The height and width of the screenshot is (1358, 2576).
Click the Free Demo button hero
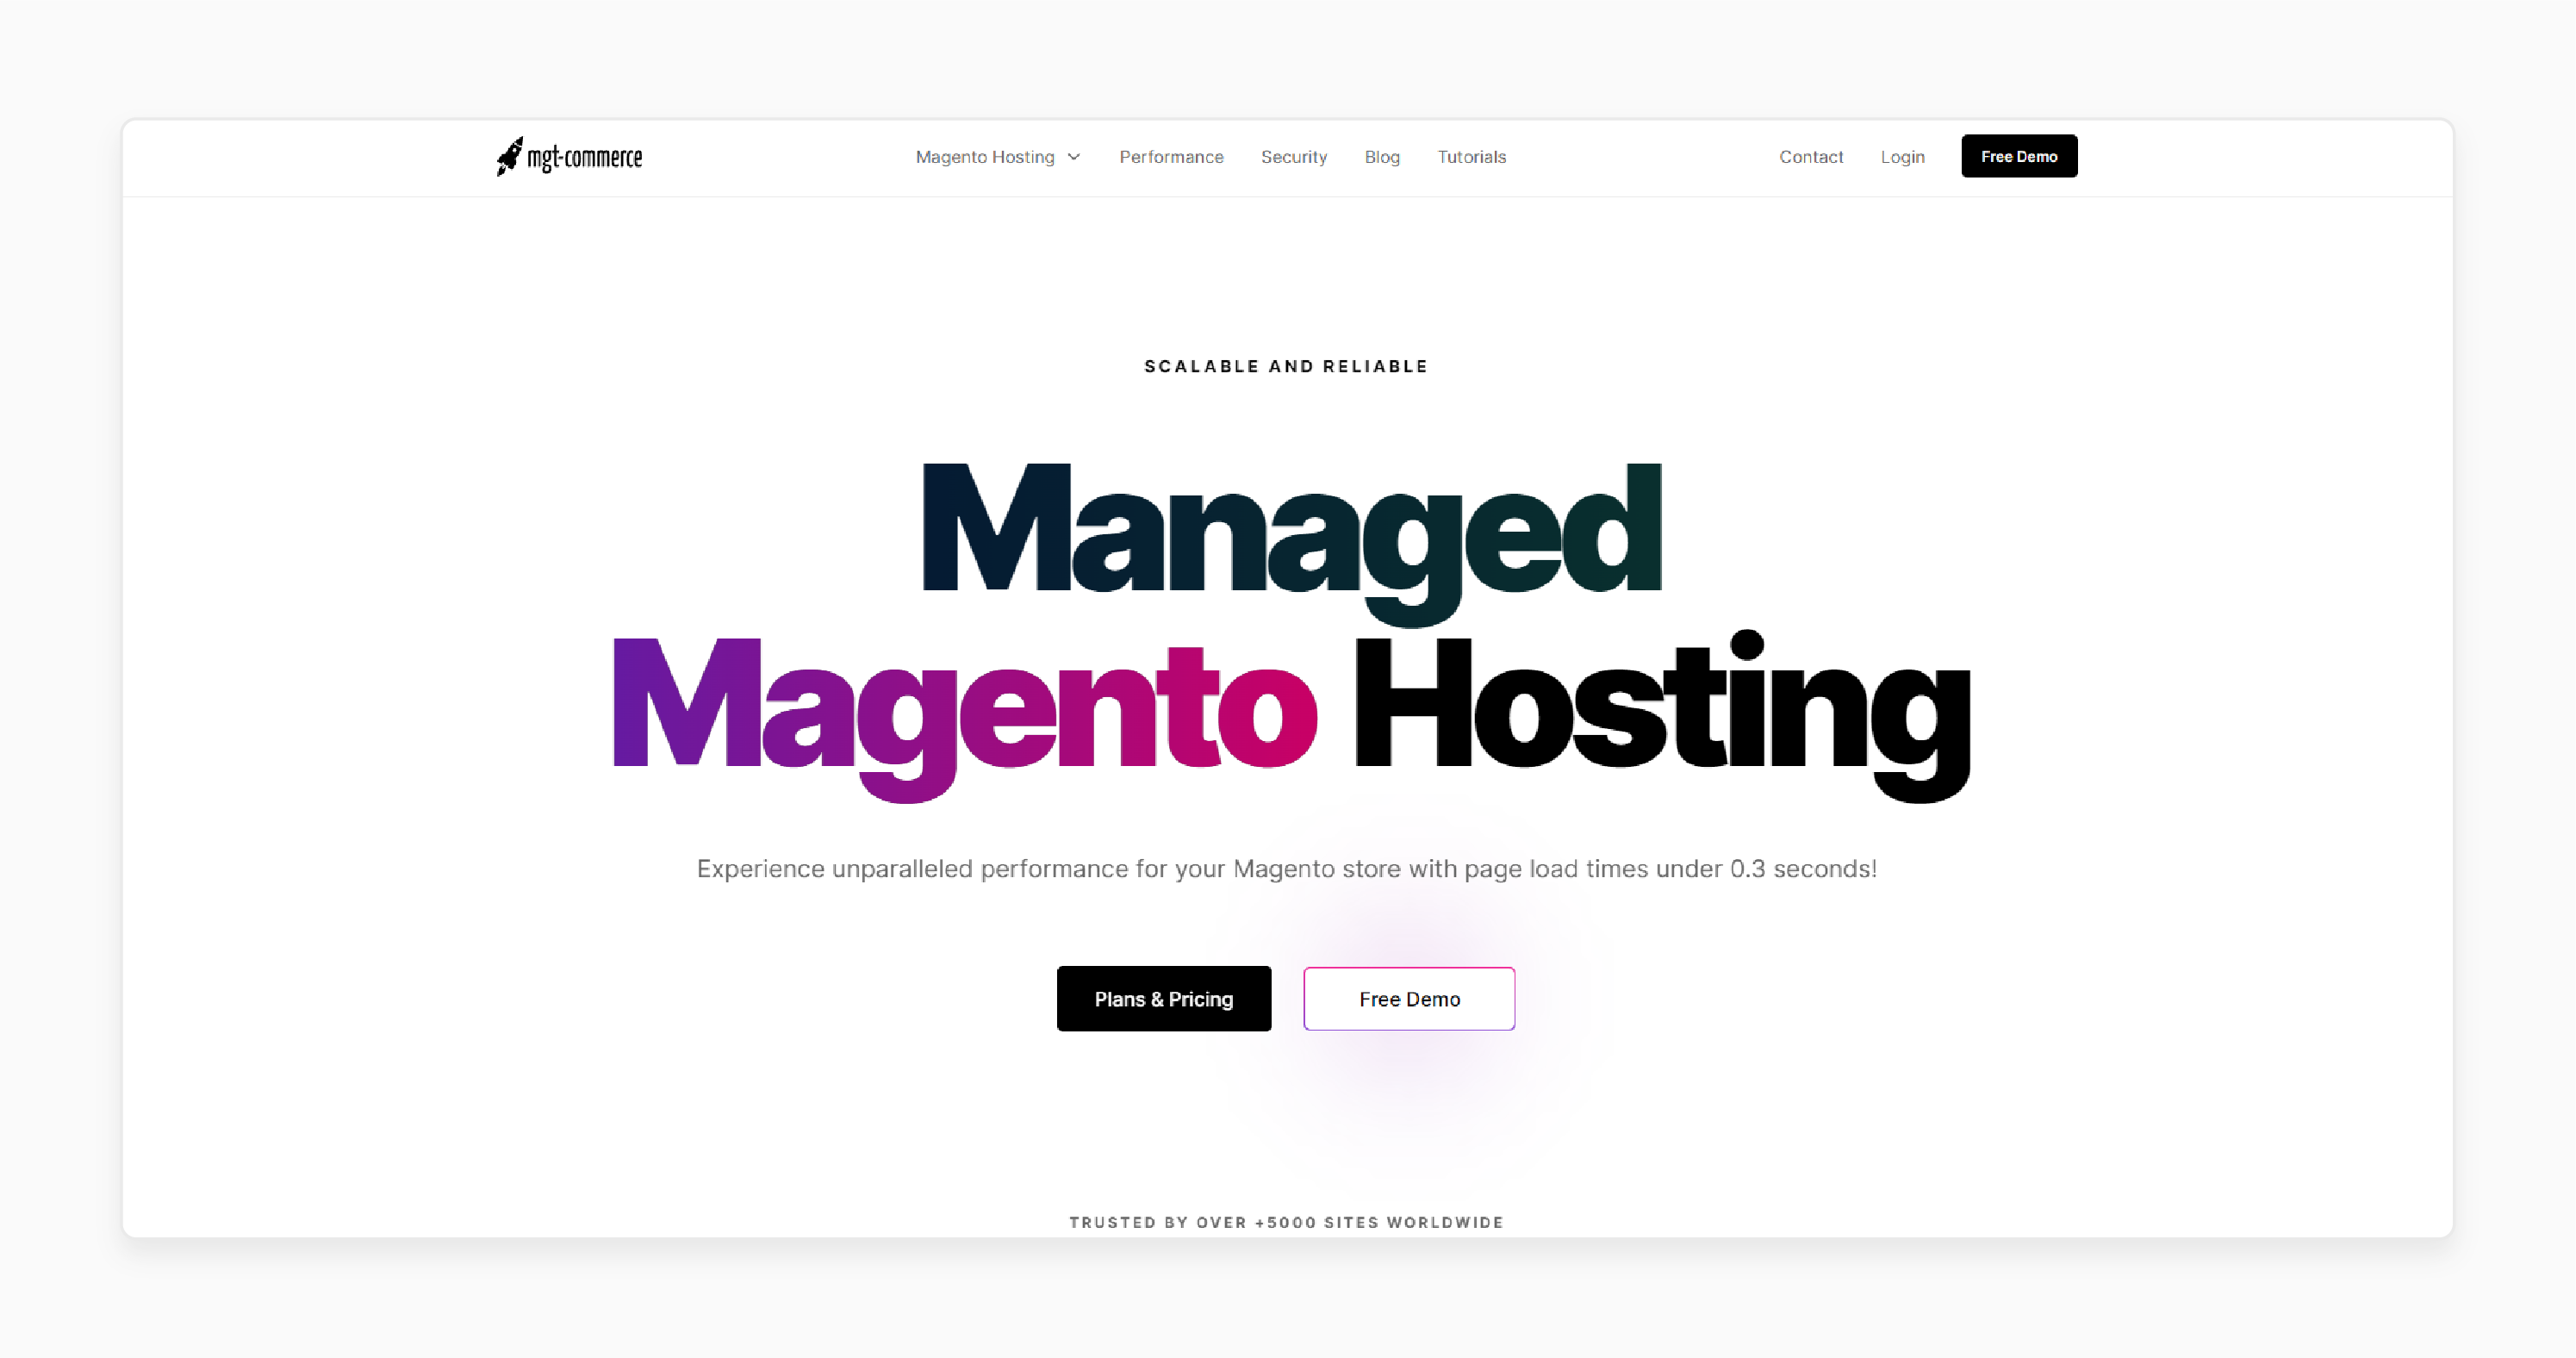[1407, 999]
